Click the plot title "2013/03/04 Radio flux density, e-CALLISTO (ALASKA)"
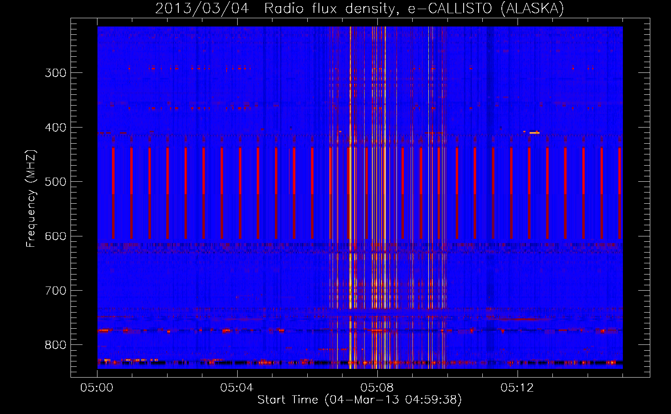671x414 pixels. click(x=360, y=8)
